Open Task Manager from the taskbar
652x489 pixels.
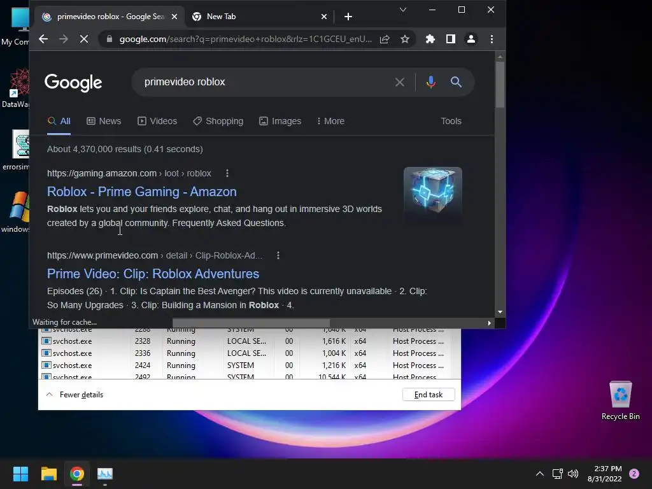[x=105, y=474]
